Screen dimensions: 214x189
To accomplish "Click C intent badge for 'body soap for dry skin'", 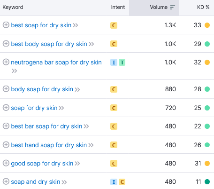I will point(114,89).
